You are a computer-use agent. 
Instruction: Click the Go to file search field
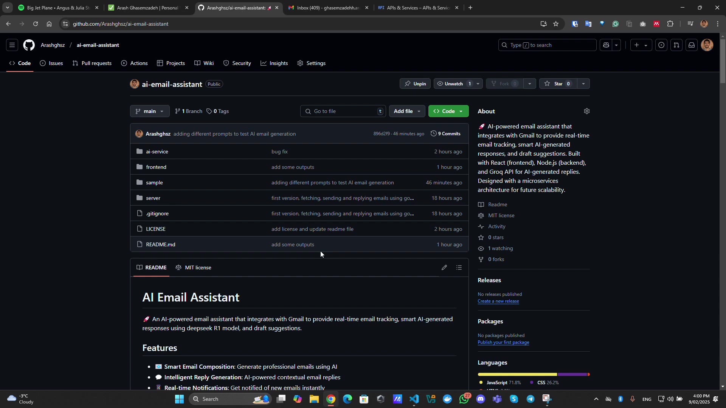click(x=343, y=111)
